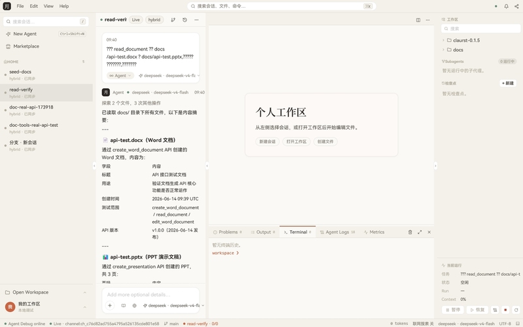The image size is (523, 327).
Task: Click the api-test.pptx presentation icon
Action: 105,257
